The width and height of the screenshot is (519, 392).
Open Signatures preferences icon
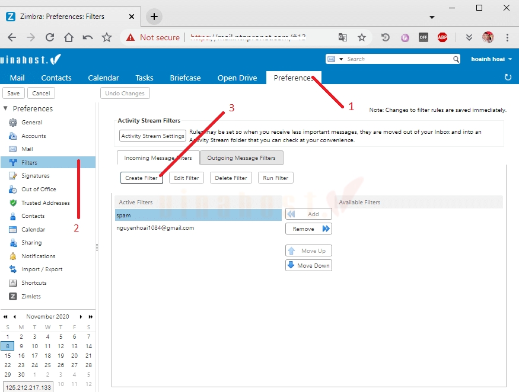pyautogui.click(x=13, y=176)
